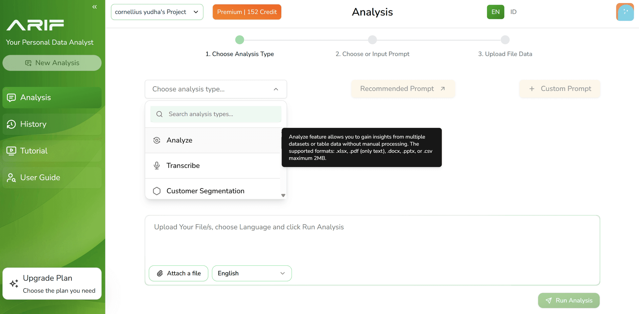This screenshot has width=639, height=314.
Task: Open Recommended Prompt
Action: tap(403, 89)
